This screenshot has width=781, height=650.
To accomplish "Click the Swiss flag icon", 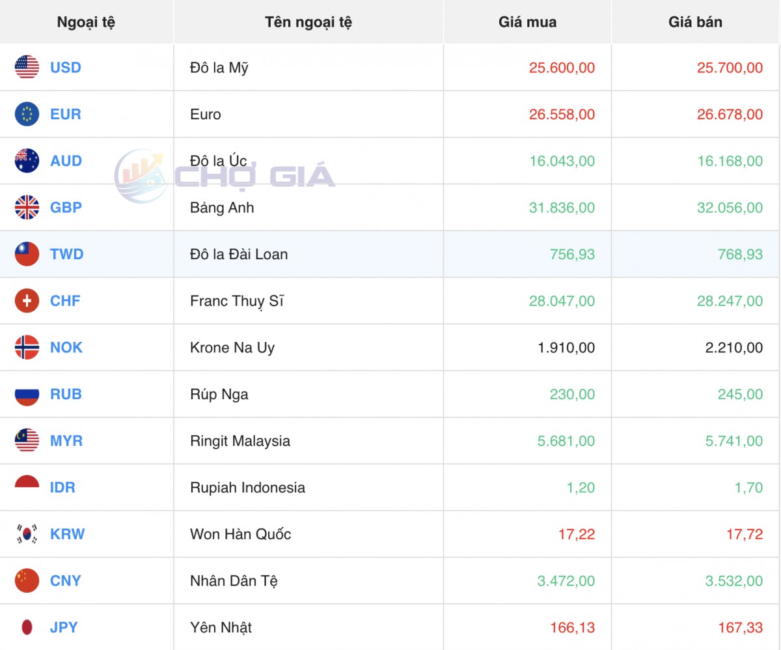I will point(27,301).
